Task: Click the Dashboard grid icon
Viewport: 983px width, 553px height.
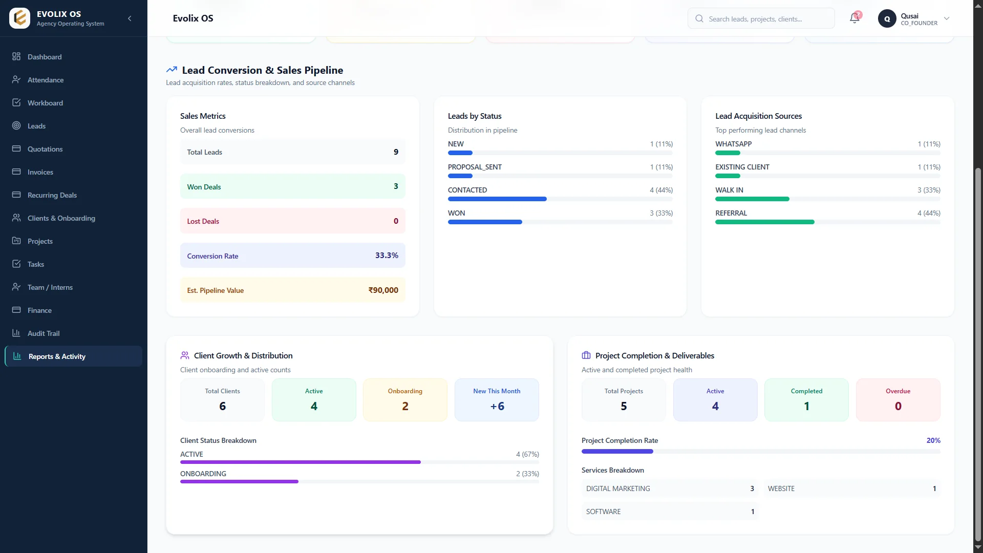Action: click(x=16, y=56)
